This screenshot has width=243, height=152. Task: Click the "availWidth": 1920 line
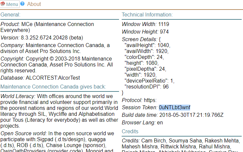[x=146, y=51]
